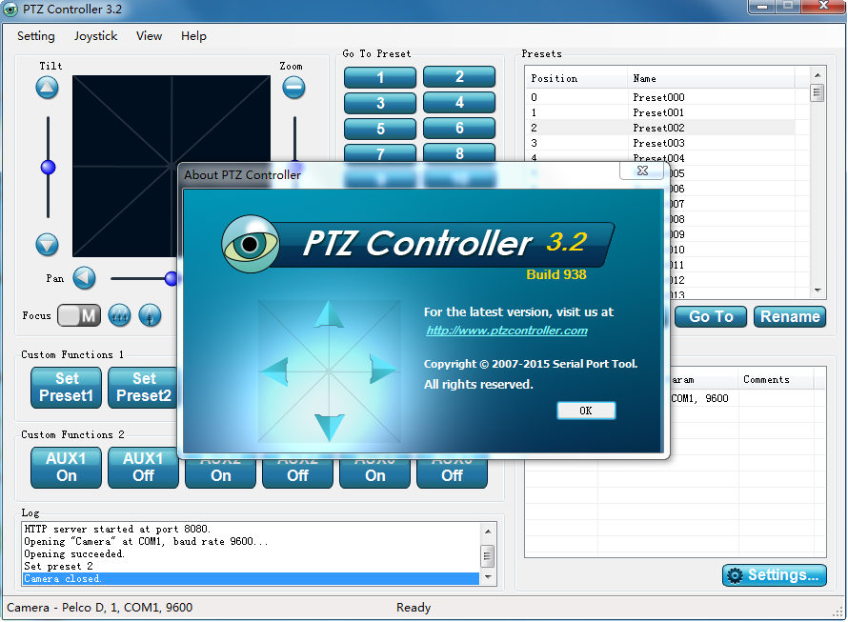The height and width of the screenshot is (622, 848).
Task: Click the focus near icon with a single tree
Action: [x=150, y=314]
